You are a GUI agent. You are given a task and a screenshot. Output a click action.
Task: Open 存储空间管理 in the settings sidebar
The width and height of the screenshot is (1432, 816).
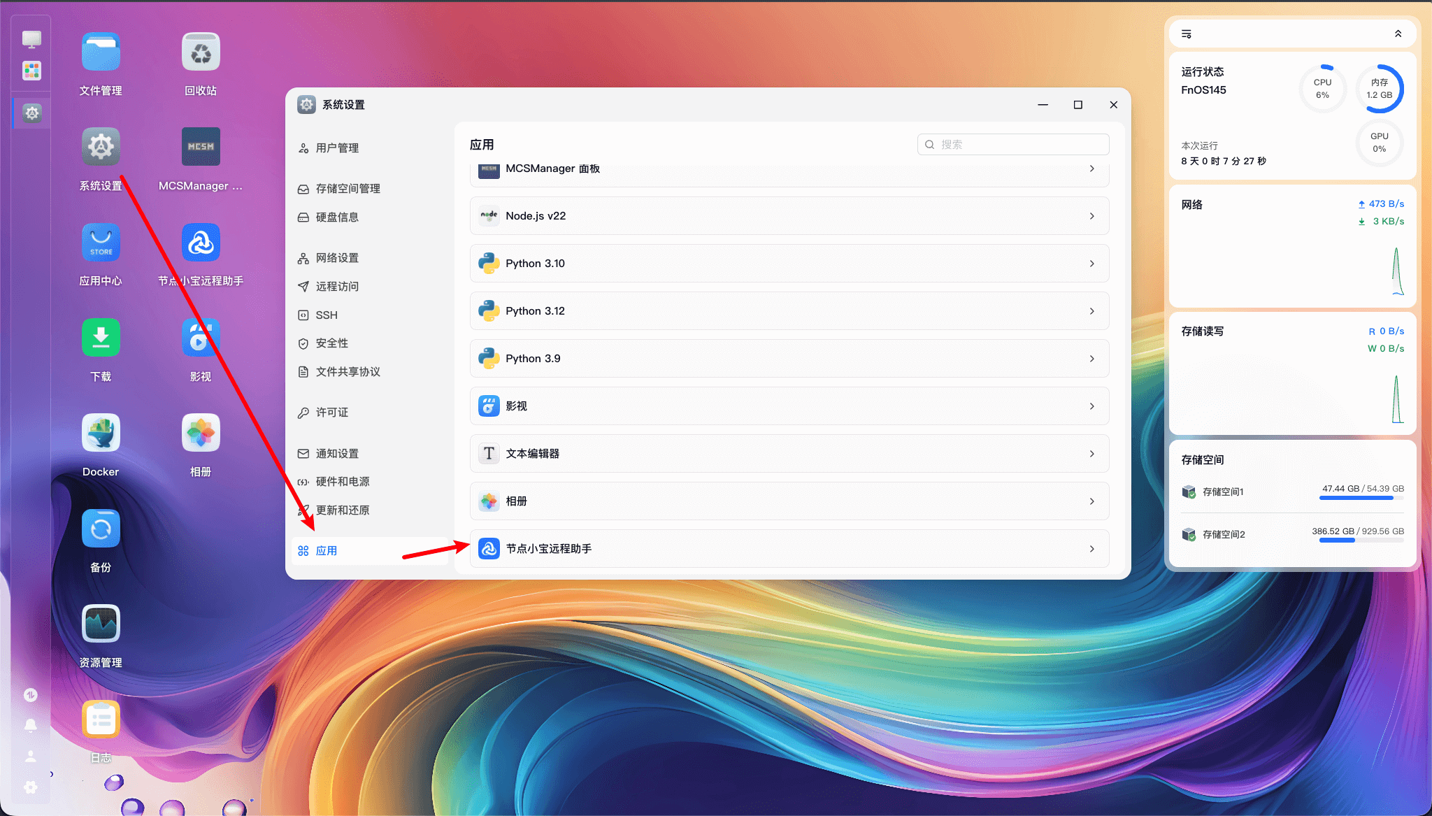tap(348, 189)
